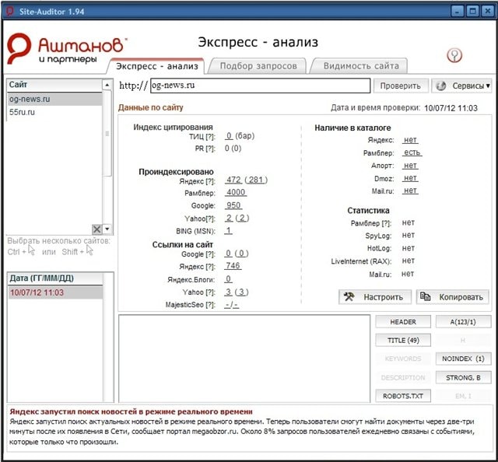Open the Видимость сайта tab

point(360,66)
